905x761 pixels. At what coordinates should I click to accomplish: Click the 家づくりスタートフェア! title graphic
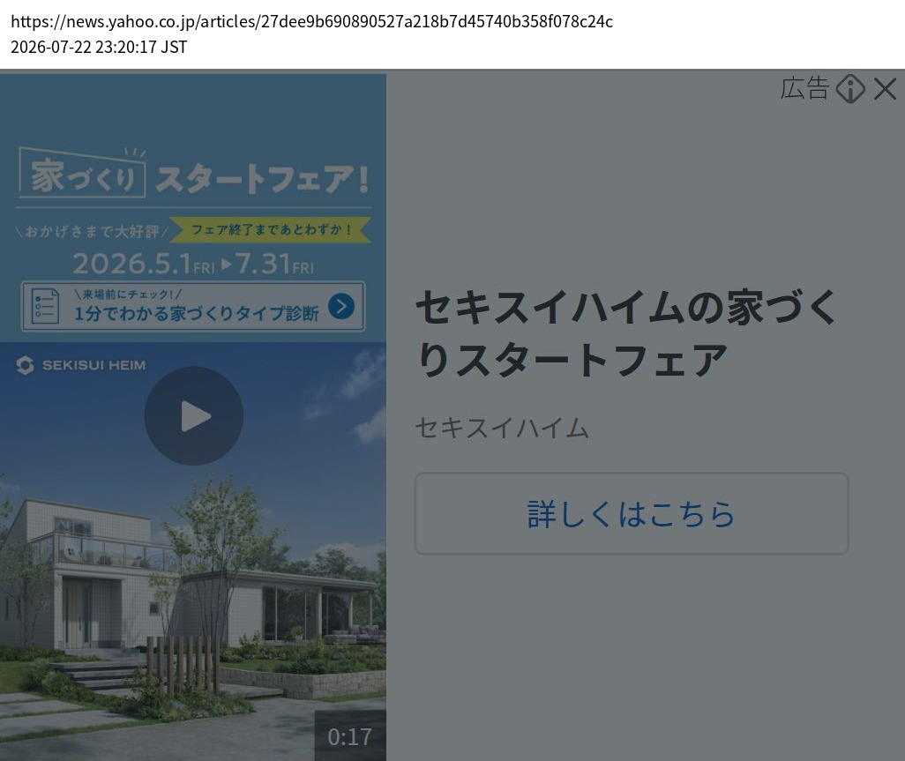click(194, 175)
